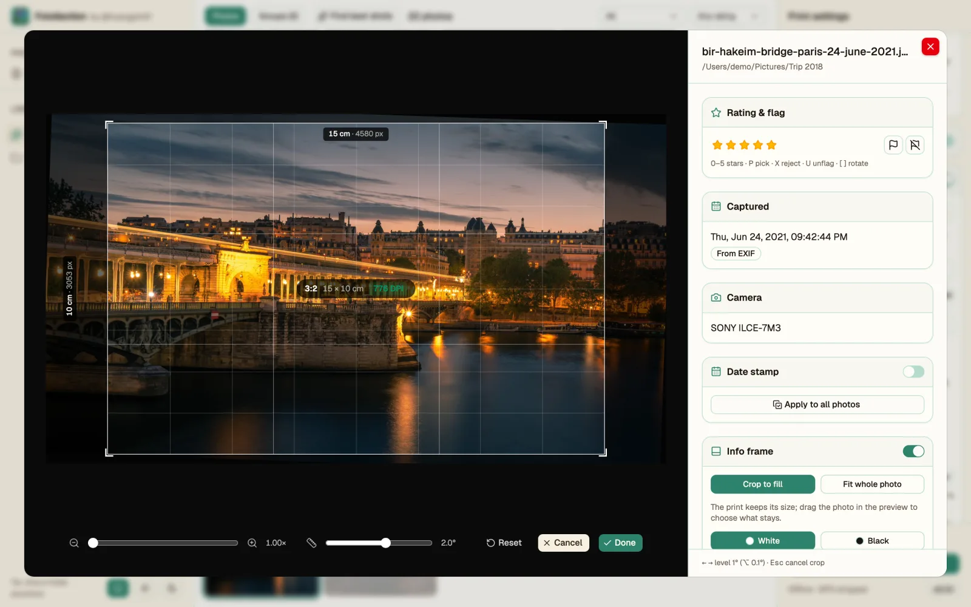Click the Rating & flag star icon

tap(716, 113)
